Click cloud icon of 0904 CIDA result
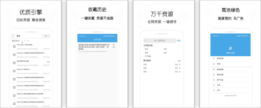This screenshot has height=108, width=261. point(14,104)
